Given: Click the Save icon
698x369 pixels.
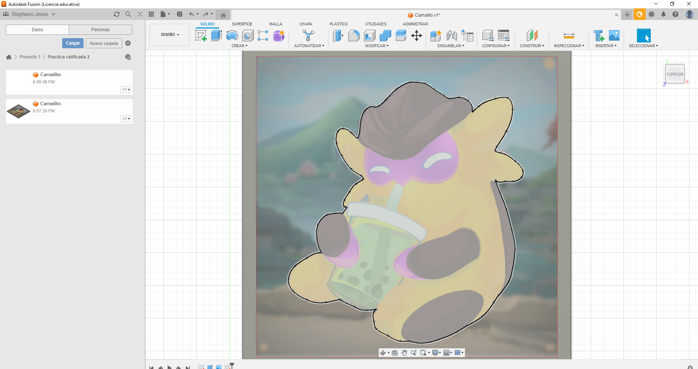Looking at the screenshot, I should [180, 14].
